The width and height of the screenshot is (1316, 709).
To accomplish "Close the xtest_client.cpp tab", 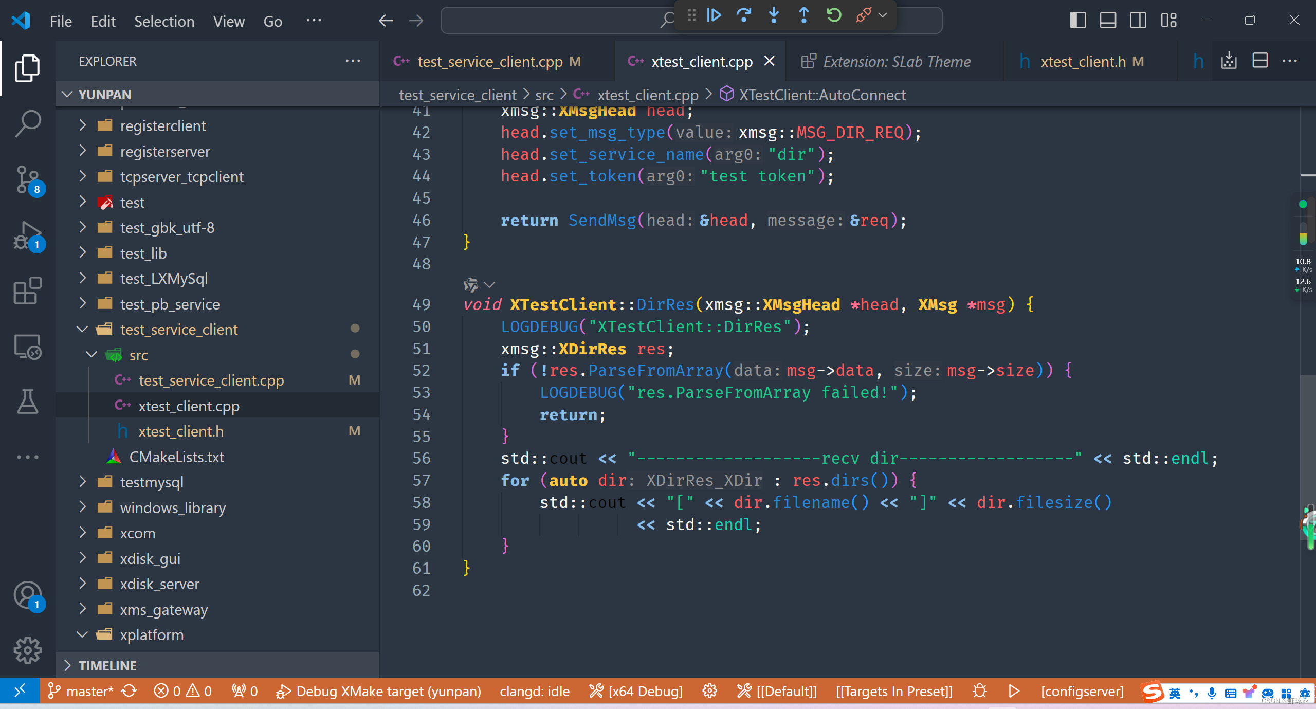I will click(769, 61).
